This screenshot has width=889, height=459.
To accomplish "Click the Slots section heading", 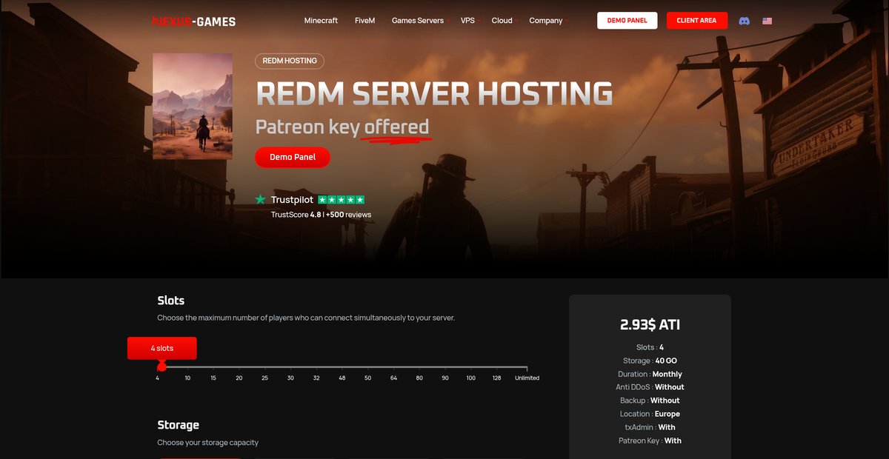I will click(x=171, y=301).
